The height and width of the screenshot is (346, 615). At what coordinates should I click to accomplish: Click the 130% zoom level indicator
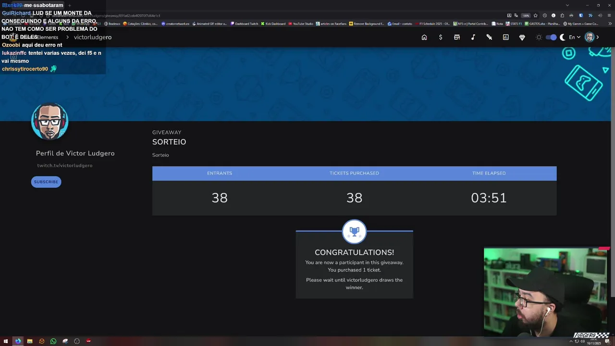(526, 15)
